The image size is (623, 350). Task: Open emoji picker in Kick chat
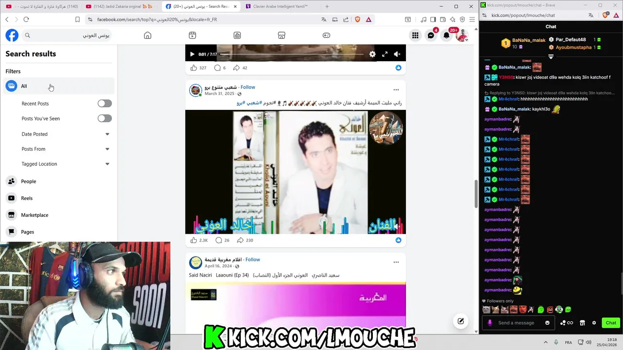[547, 323]
